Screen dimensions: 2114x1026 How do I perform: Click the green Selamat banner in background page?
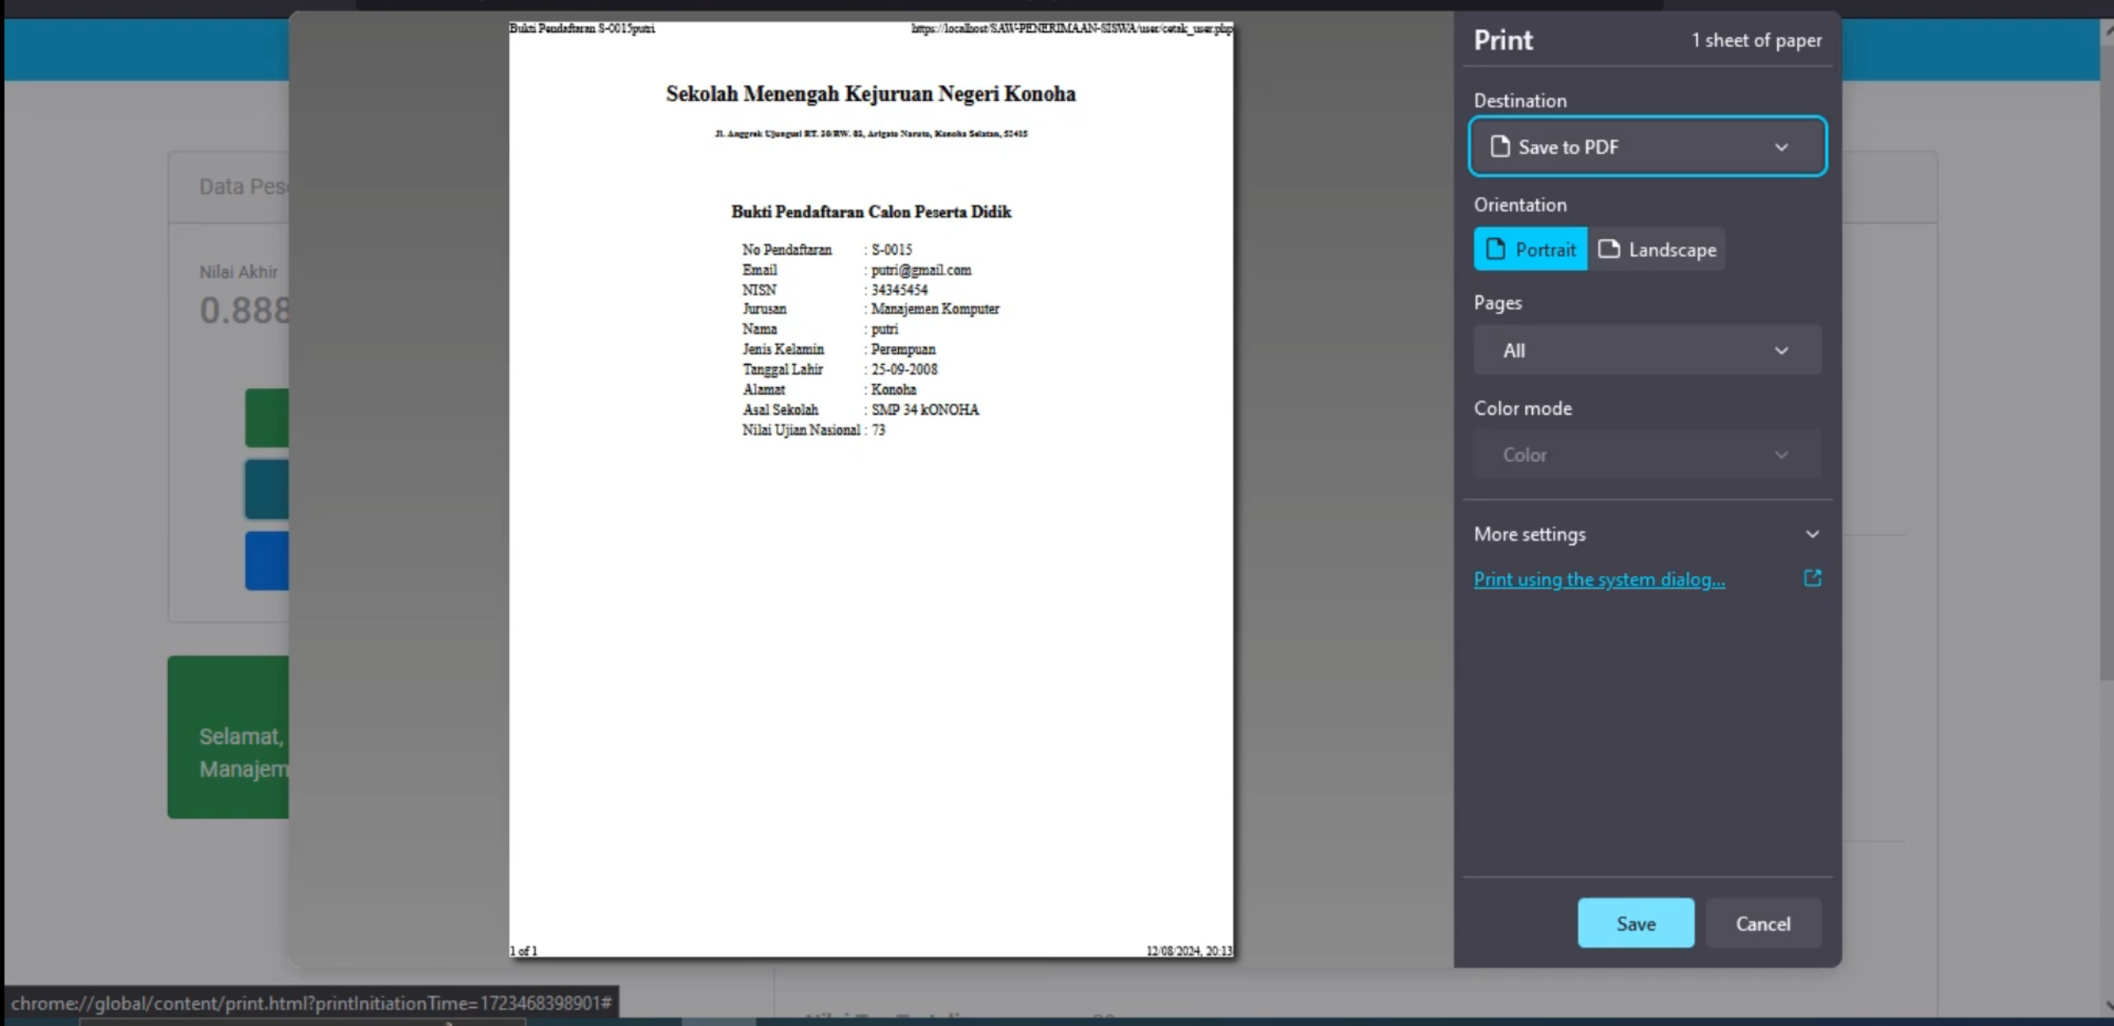228,737
